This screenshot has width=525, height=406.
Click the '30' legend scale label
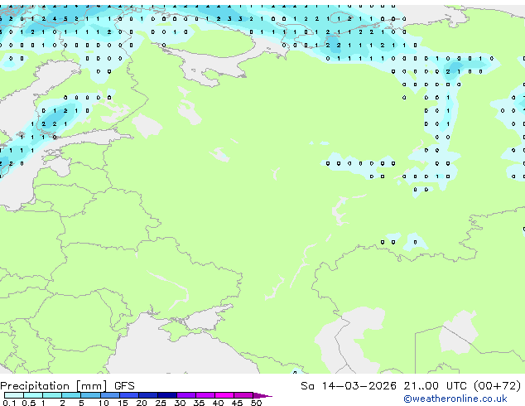[180, 403]
